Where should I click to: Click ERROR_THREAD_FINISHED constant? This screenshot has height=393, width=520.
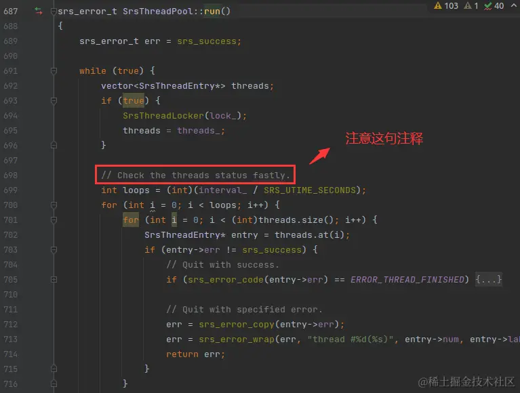(x=407, y=280)
